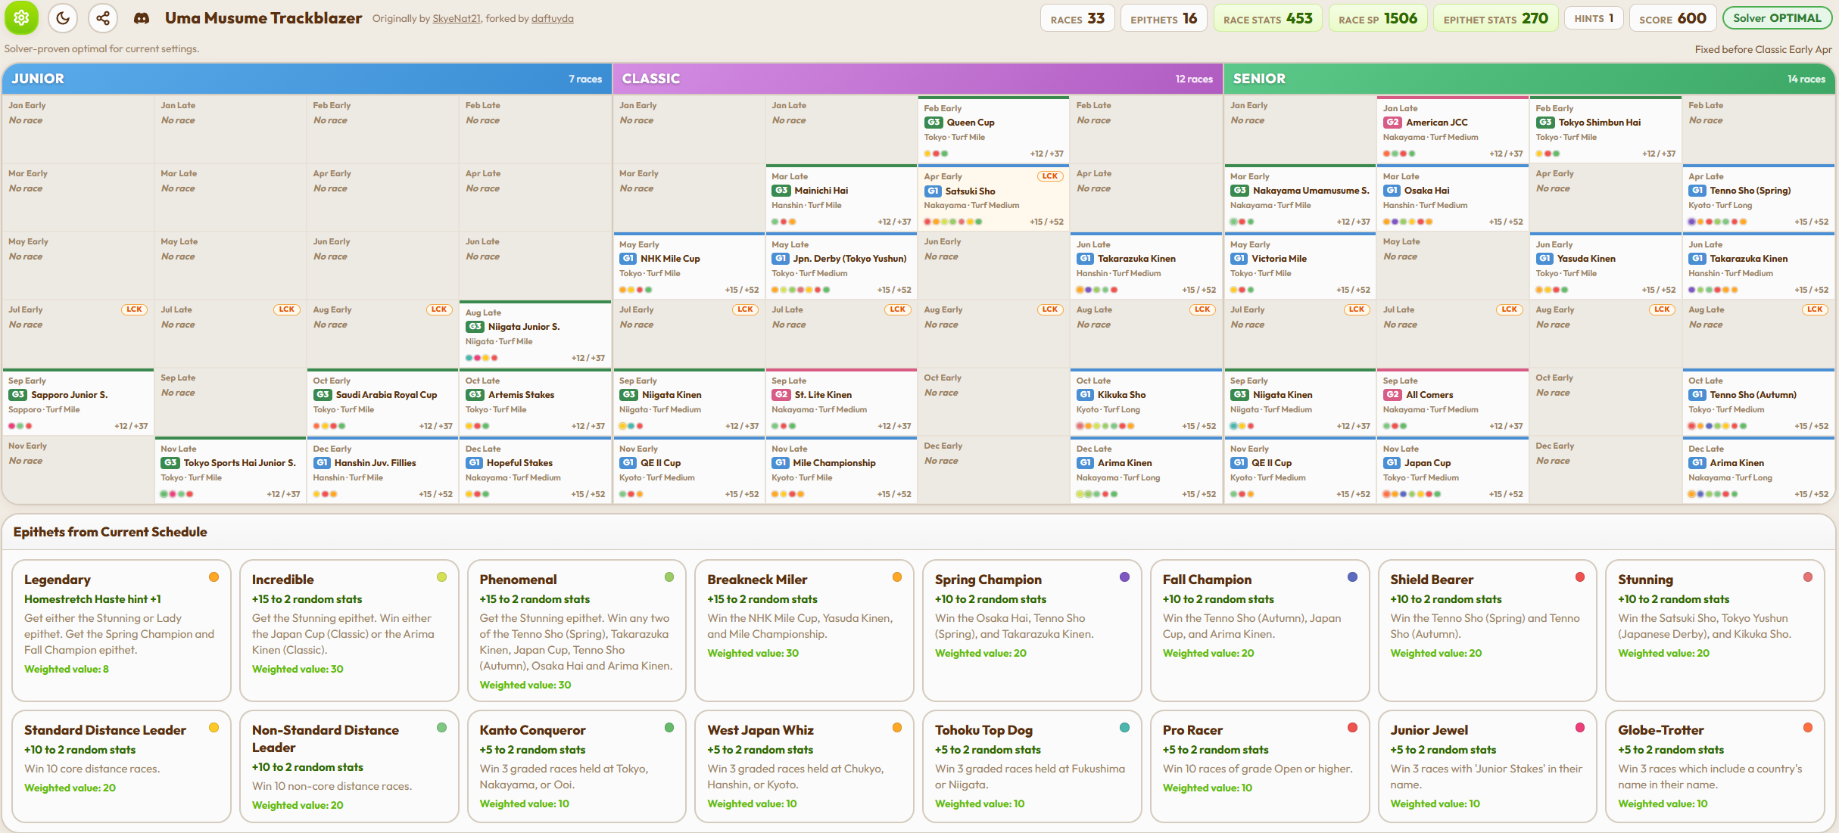Click G1 badge of Jpn. Derby
Viewport: 1839px width, 833px height.
tap(780, 259)
